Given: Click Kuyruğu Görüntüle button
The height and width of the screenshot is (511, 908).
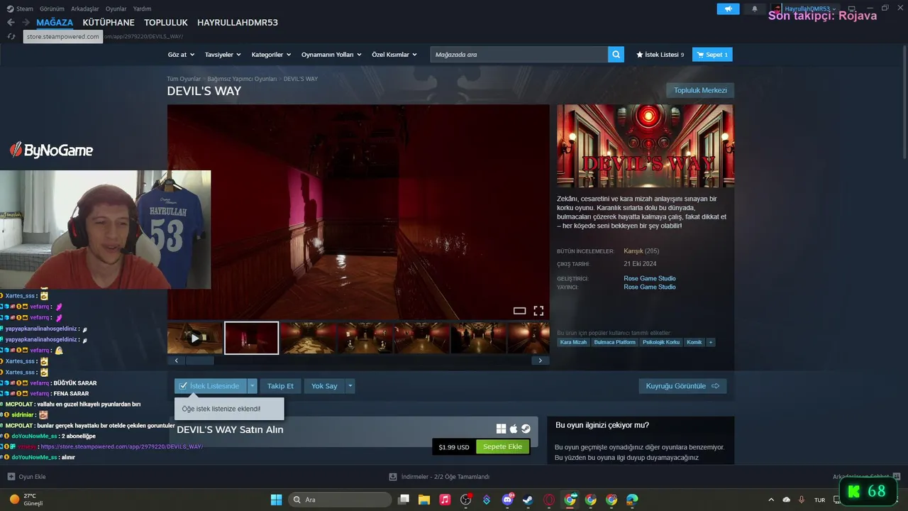Looking at the screenshot, I should (x=682, y=386).
